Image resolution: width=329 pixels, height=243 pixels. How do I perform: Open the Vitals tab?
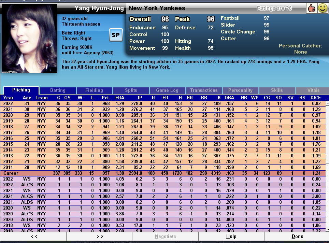[x=312, y=90]
